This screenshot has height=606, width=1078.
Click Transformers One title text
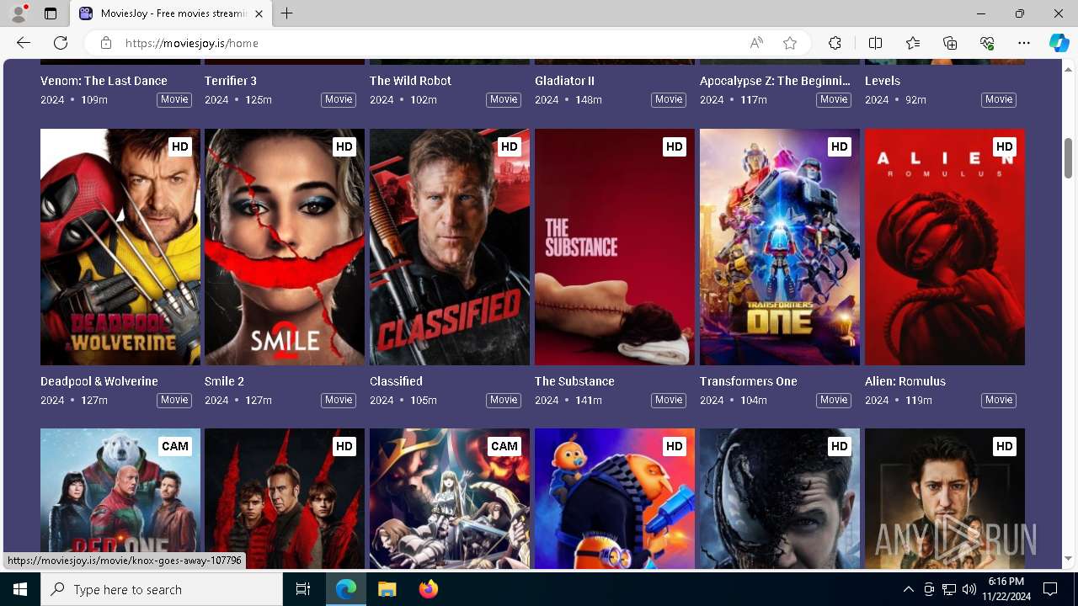(x=749, y=381)
